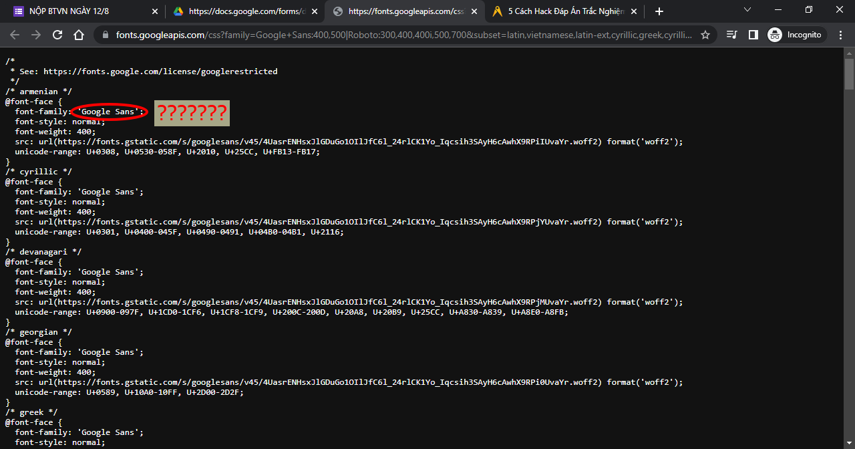Reload the current page
Screen dimensions: 855x449
(x=57, y=35)
